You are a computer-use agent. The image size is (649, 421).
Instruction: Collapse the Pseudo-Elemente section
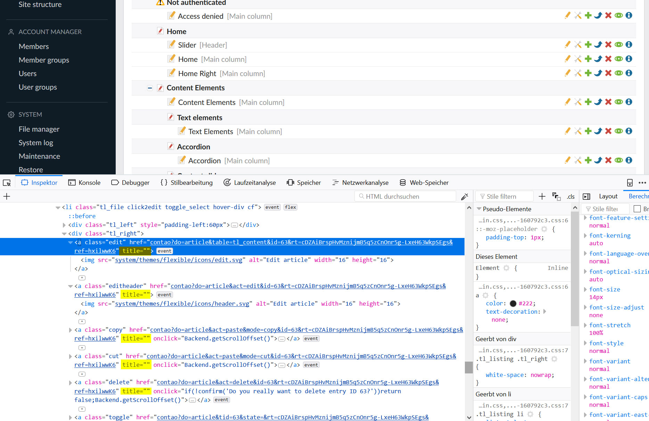click(479, 209)
